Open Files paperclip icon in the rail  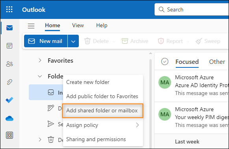9,82
